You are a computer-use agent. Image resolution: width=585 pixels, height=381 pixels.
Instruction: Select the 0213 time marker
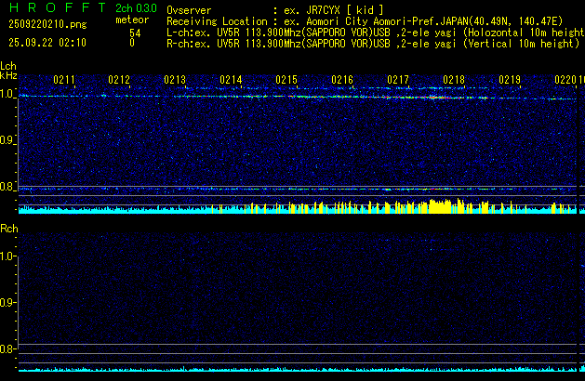coord(175,80)
